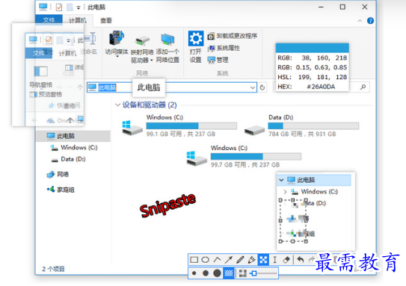Viewport: 406px width, 286px height.
Task: Select the polyline tool in Snipaste toolbar
Action: click(218, 260)
